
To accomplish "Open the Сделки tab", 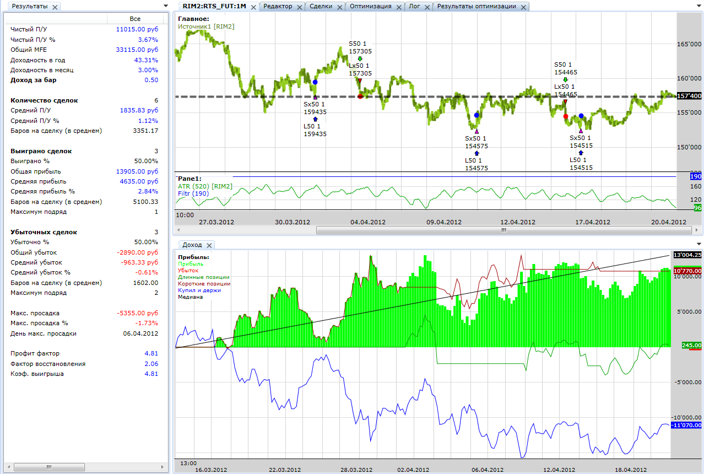I will [x=321, y=7].
